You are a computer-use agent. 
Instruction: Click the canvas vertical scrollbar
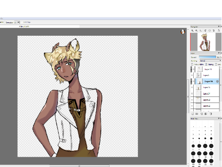tap(188, 96)
